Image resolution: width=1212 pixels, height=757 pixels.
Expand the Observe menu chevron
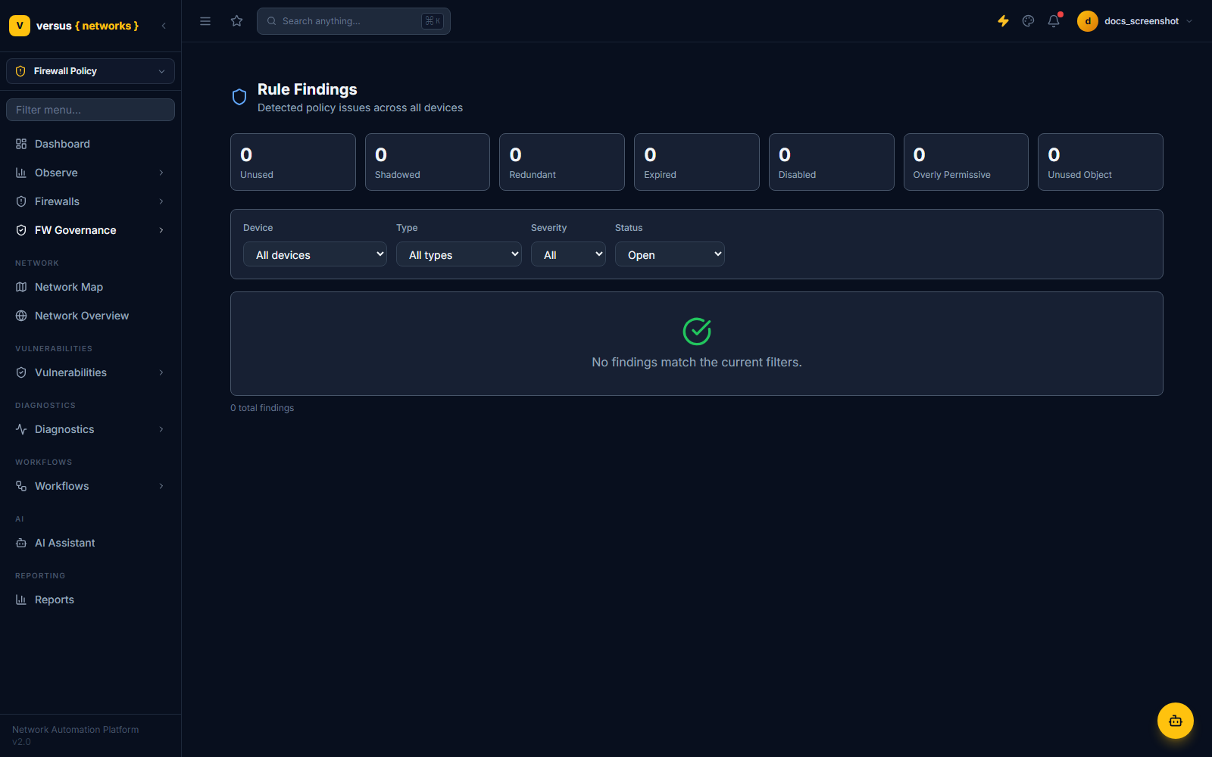(161, 173)
